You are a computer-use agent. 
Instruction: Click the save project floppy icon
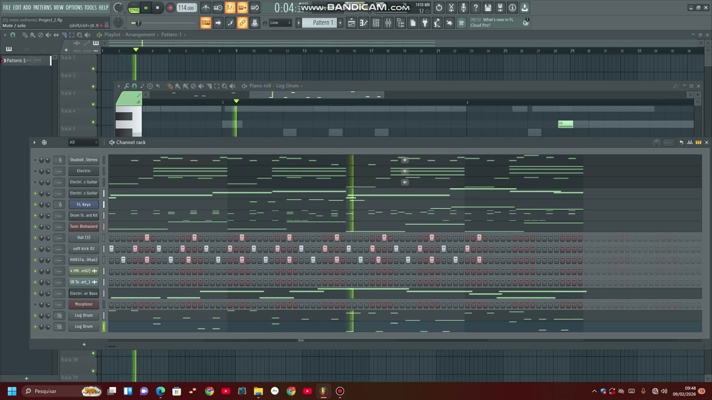pos(488,8)
